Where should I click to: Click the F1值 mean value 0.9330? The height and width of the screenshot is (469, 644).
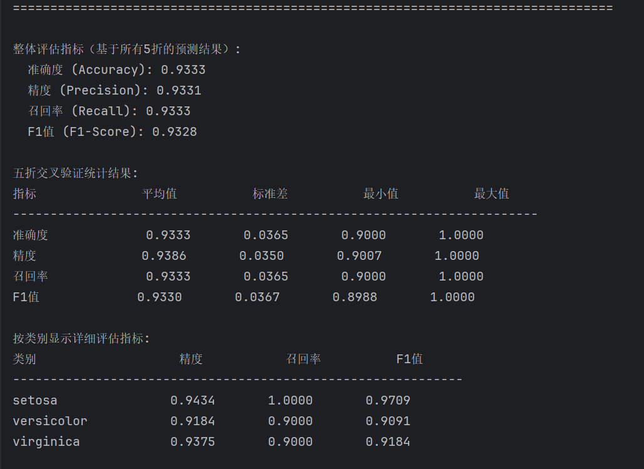(x=160, y=297)
